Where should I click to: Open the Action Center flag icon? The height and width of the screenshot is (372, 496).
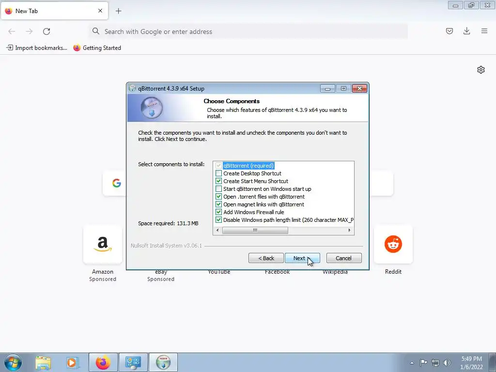[423, 362]
